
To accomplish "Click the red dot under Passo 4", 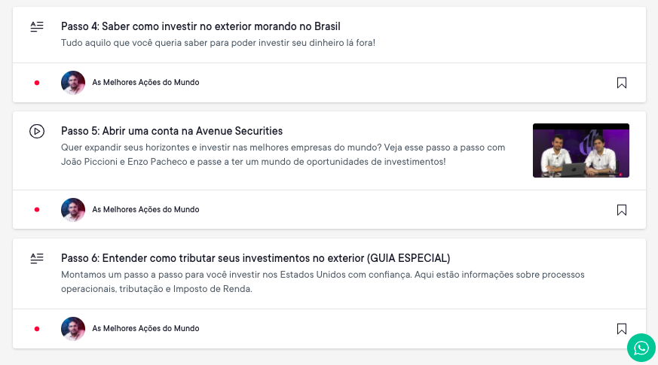I will (x=37, y=83).
